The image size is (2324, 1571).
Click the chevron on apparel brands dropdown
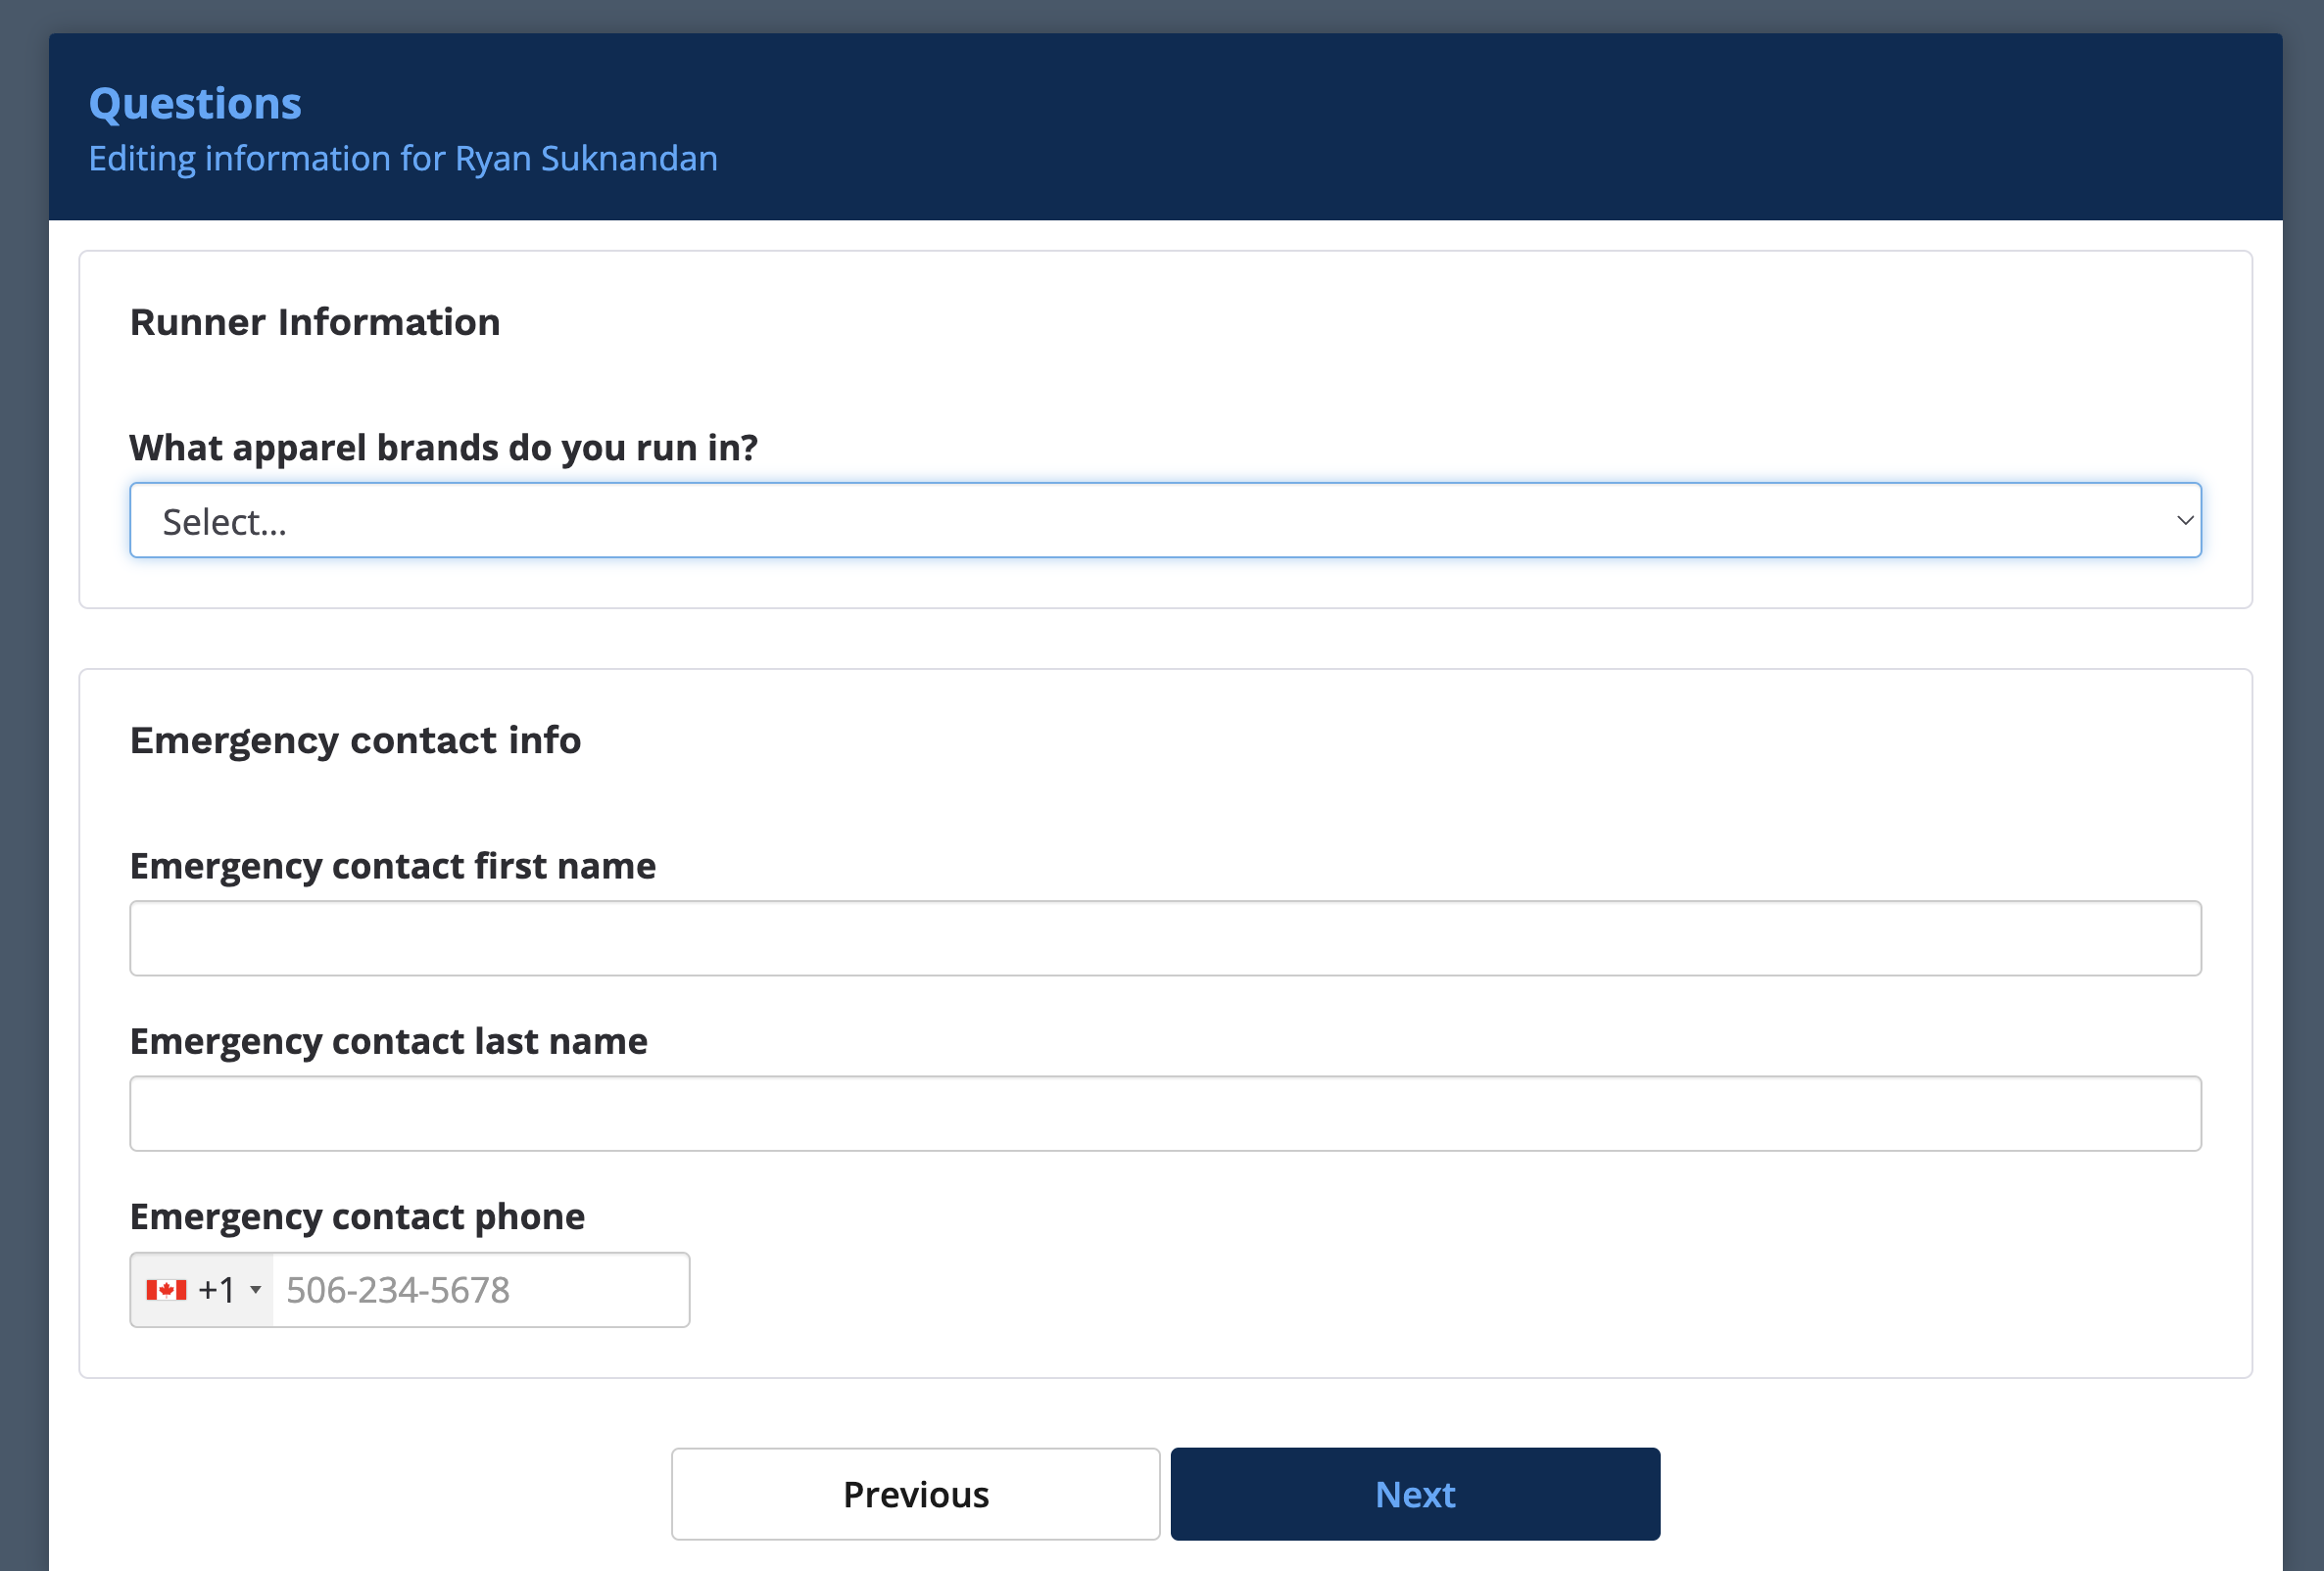click(x=2185, y=521)
